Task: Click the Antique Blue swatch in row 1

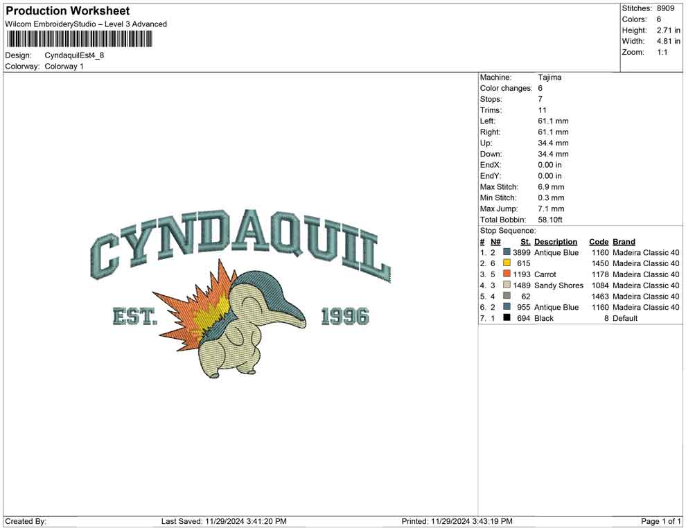Action: click(507, 252)
